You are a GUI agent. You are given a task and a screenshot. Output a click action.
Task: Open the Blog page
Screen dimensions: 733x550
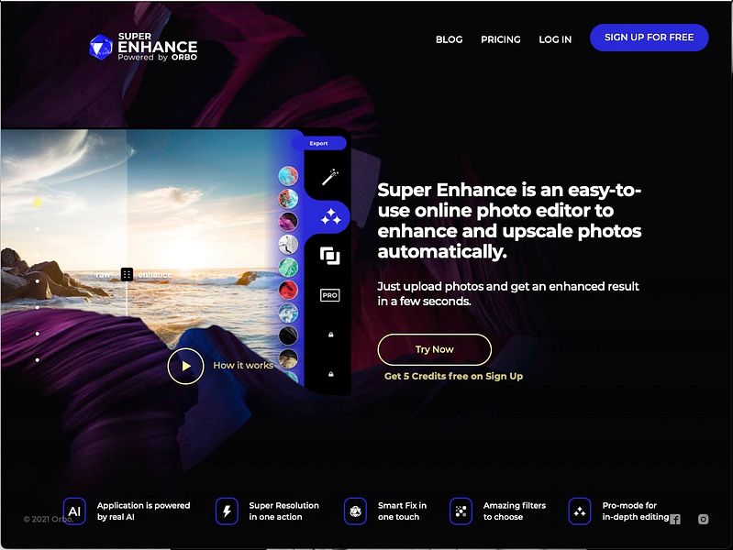point(449,39)
